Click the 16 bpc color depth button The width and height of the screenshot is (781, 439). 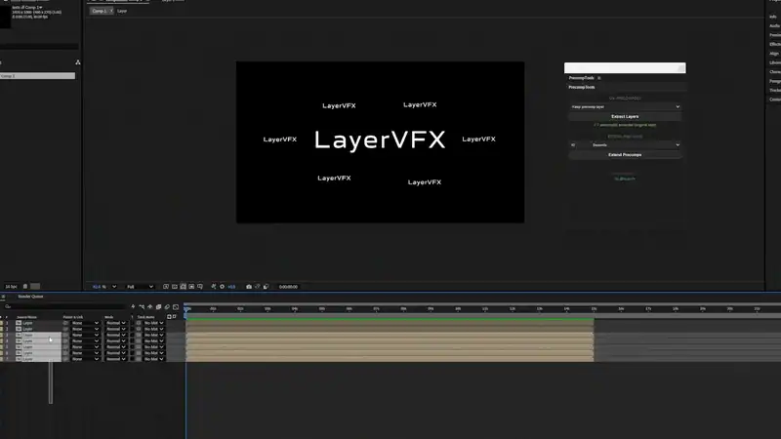[11, 287]
